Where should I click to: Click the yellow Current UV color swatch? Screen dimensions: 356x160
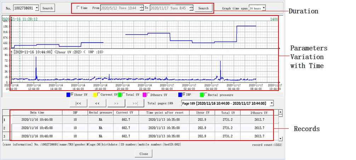tap(94, 94)
